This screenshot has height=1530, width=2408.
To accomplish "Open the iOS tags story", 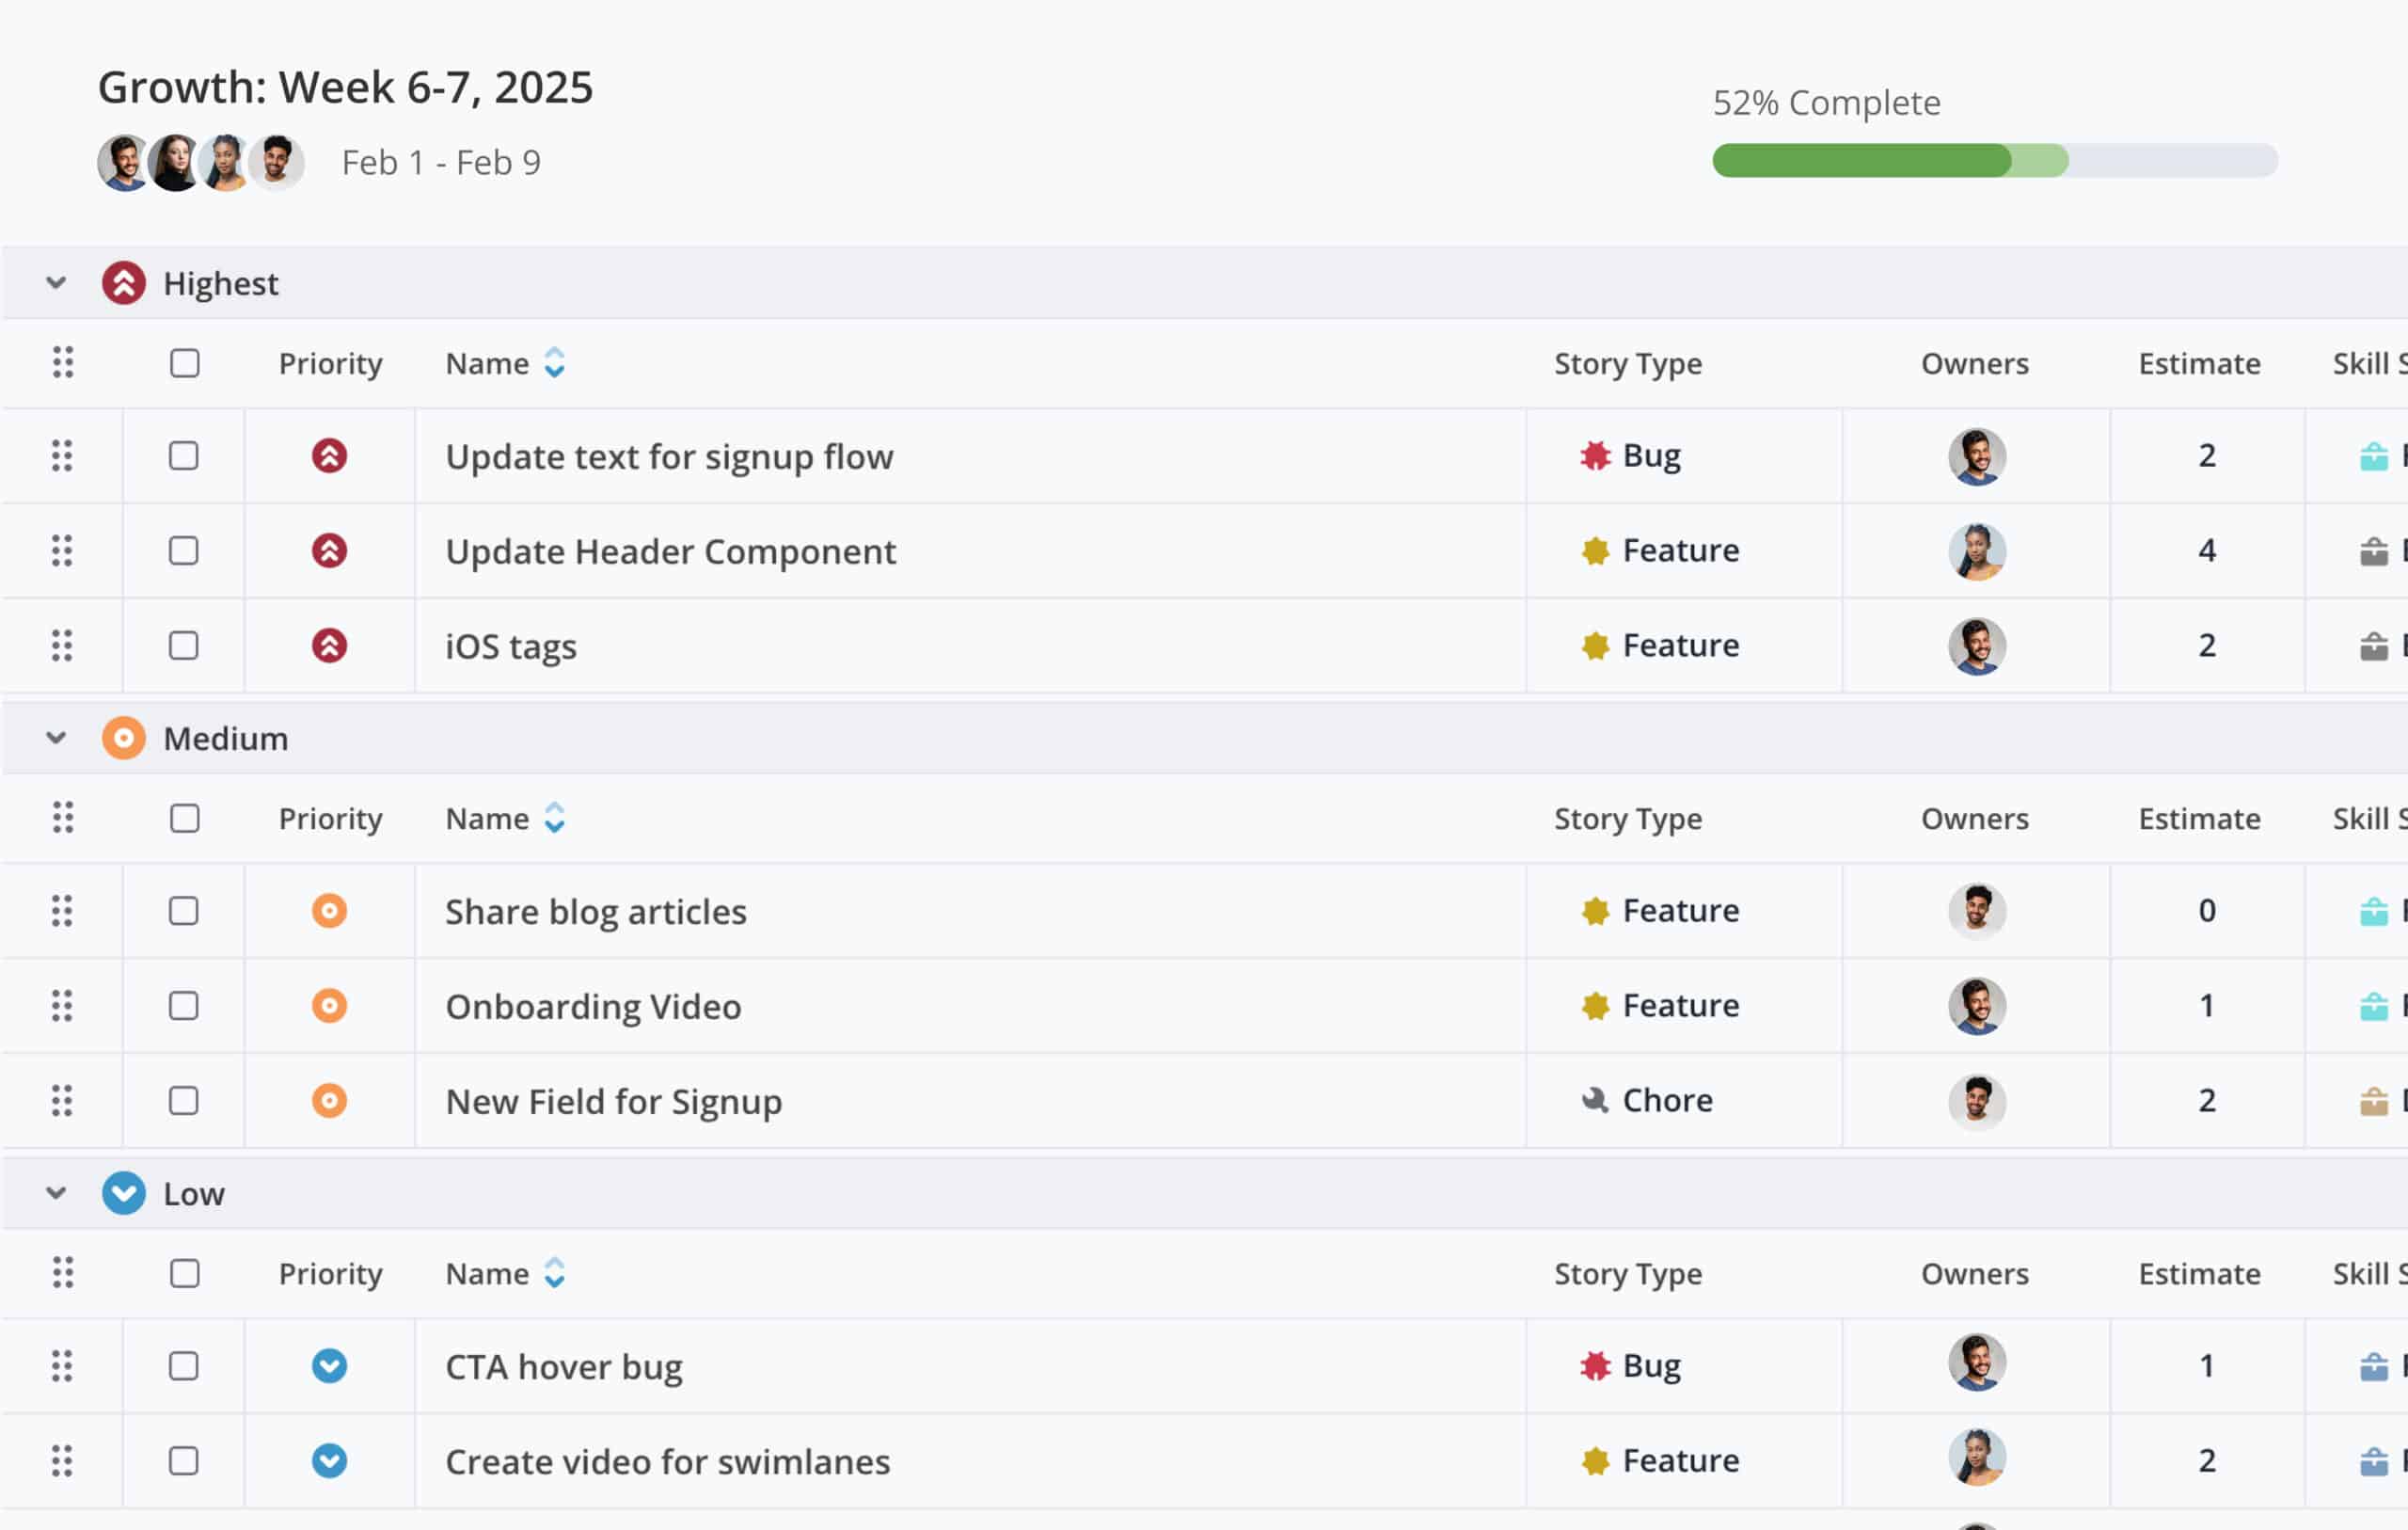I will click(511, 646).
